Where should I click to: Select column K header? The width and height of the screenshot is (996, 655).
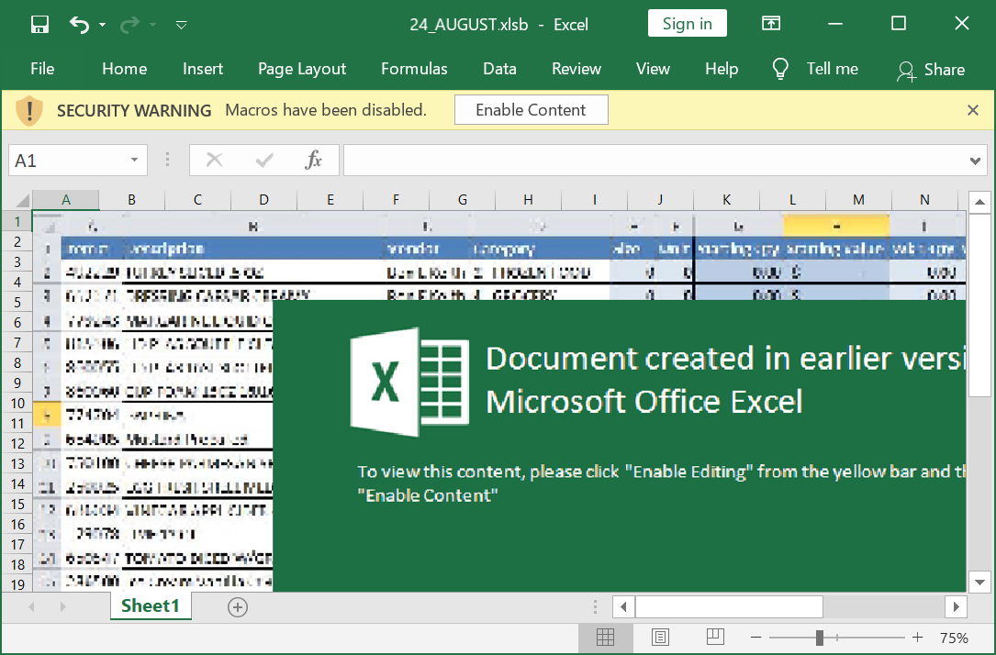click(727, 200)
